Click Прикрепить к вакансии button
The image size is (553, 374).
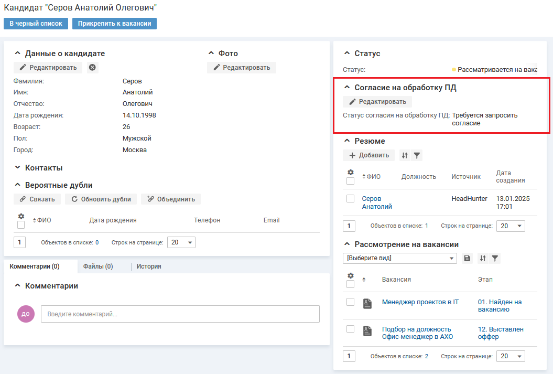click(114, 24)
